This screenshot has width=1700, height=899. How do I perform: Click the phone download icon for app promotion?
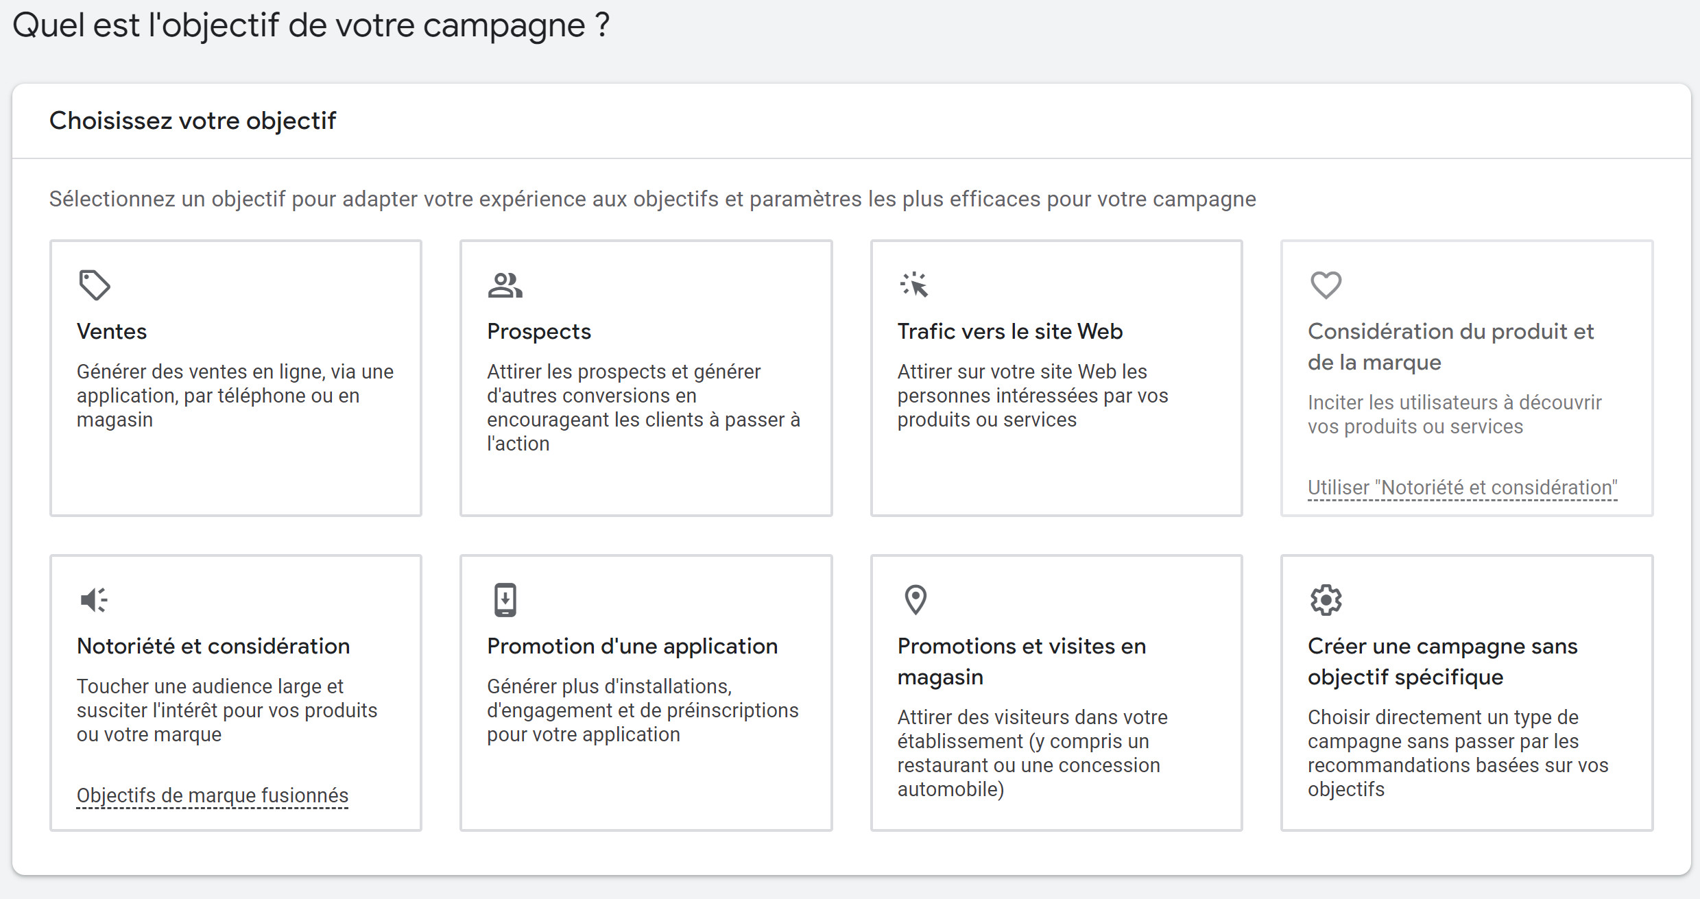coord(505,600)
